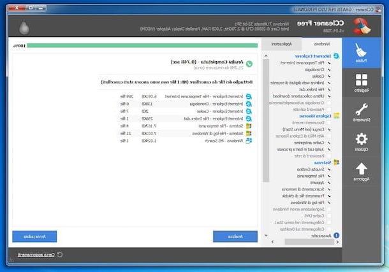Click the 'Windows - MS Search' result text
This screenshot has width=389, height=272.
pyautogui.click(x=224, y=141)
